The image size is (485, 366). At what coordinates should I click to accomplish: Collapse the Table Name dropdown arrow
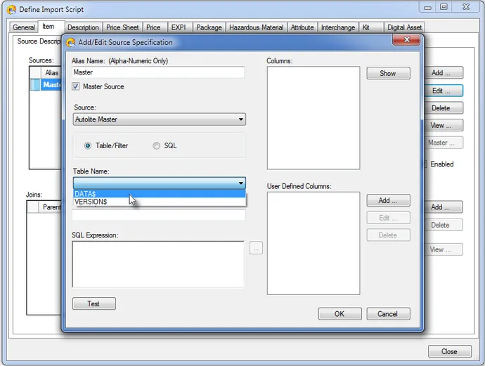pyautogui.click(x=240, y=183)
